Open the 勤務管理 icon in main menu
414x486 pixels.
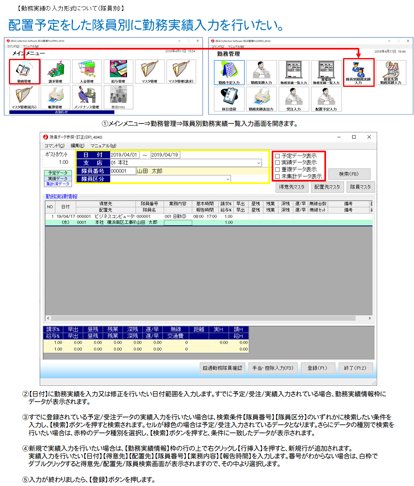pyautogui.click(x=24, y=71)
